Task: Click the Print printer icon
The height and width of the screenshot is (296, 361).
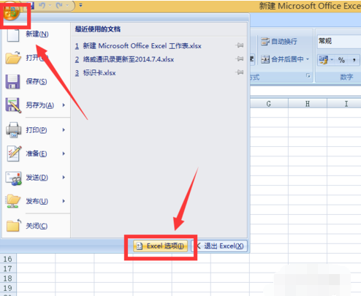Action: point(13,130)
